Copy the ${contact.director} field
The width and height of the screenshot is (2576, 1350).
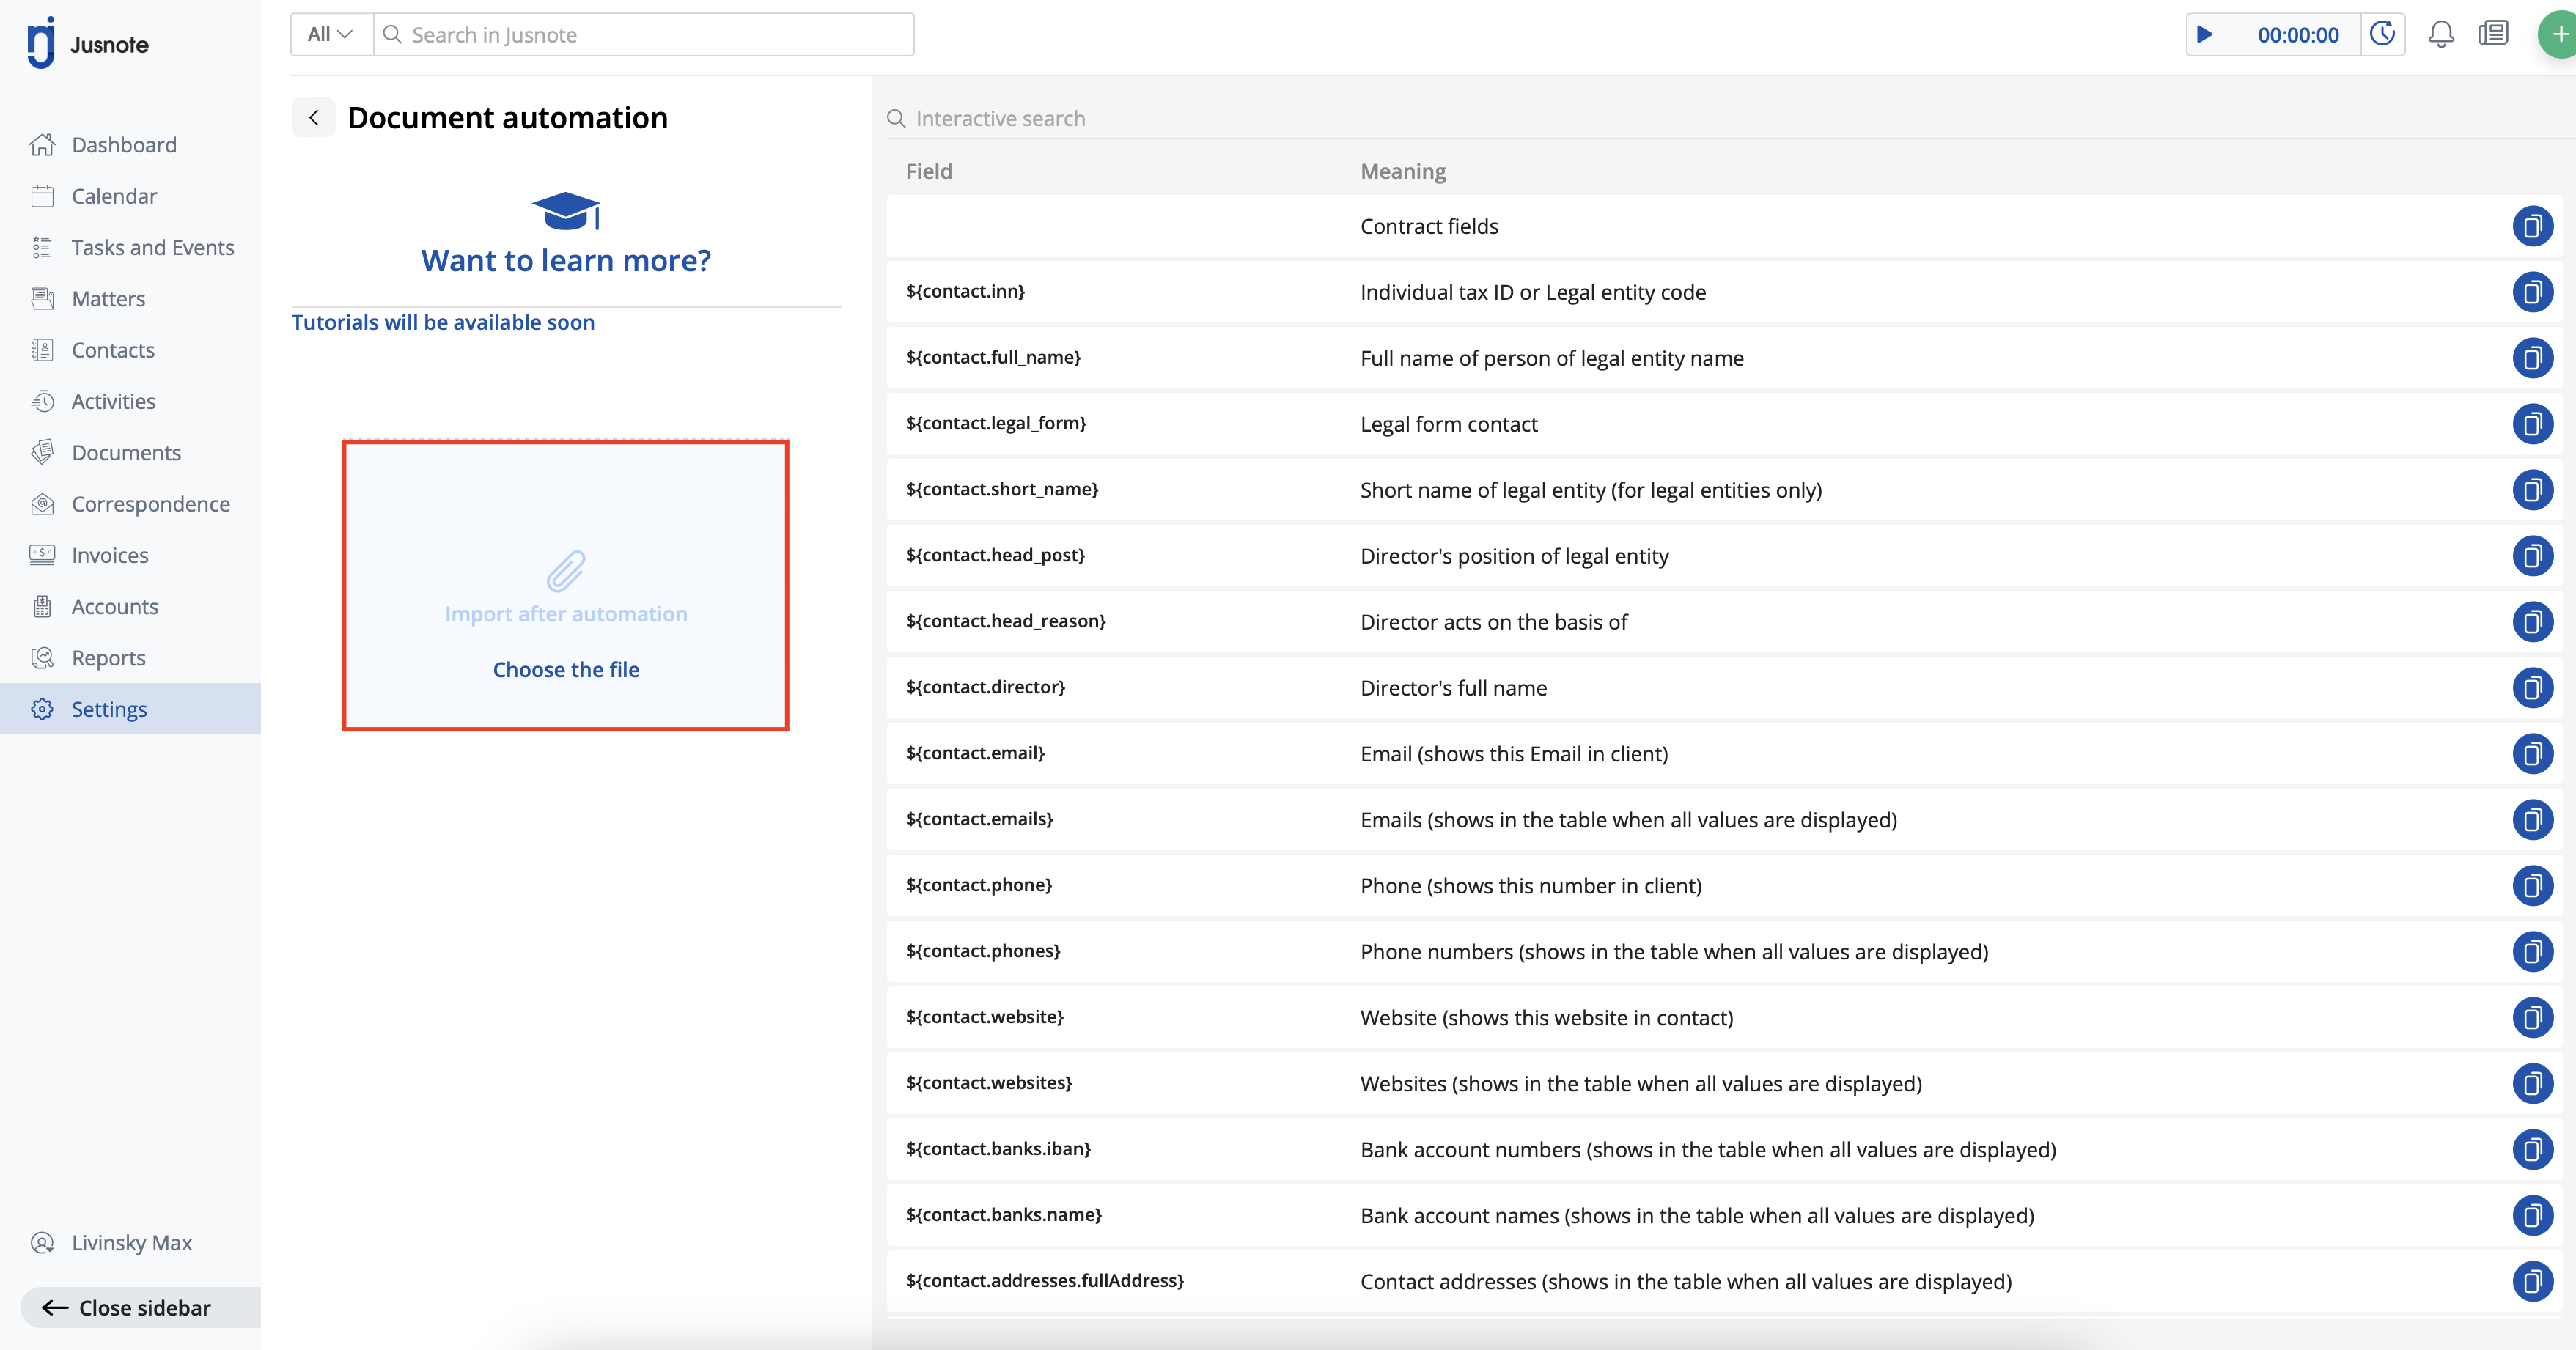click(2533, 688)
